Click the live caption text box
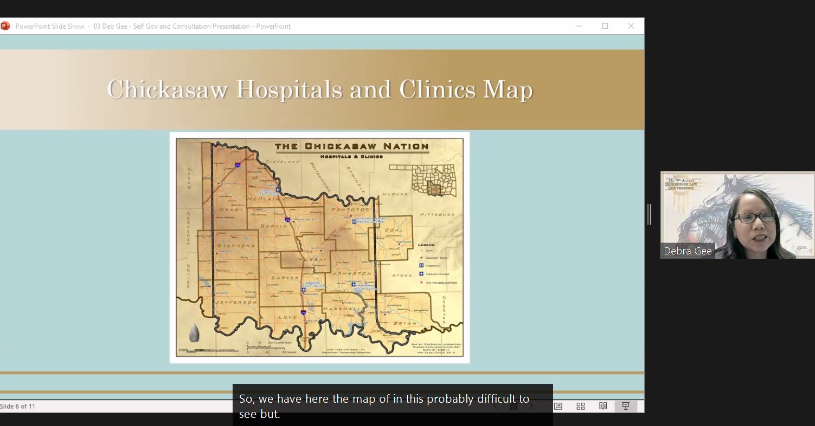Screen dimensions: 815x426 point(393,406)
